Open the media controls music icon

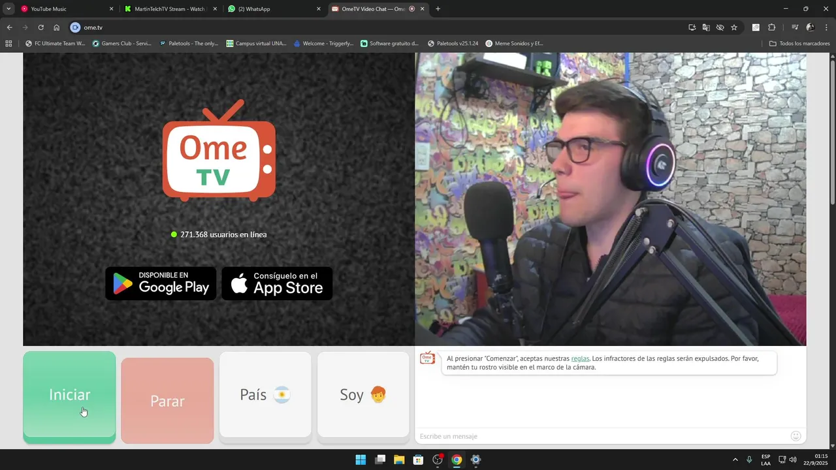[795, 27]
